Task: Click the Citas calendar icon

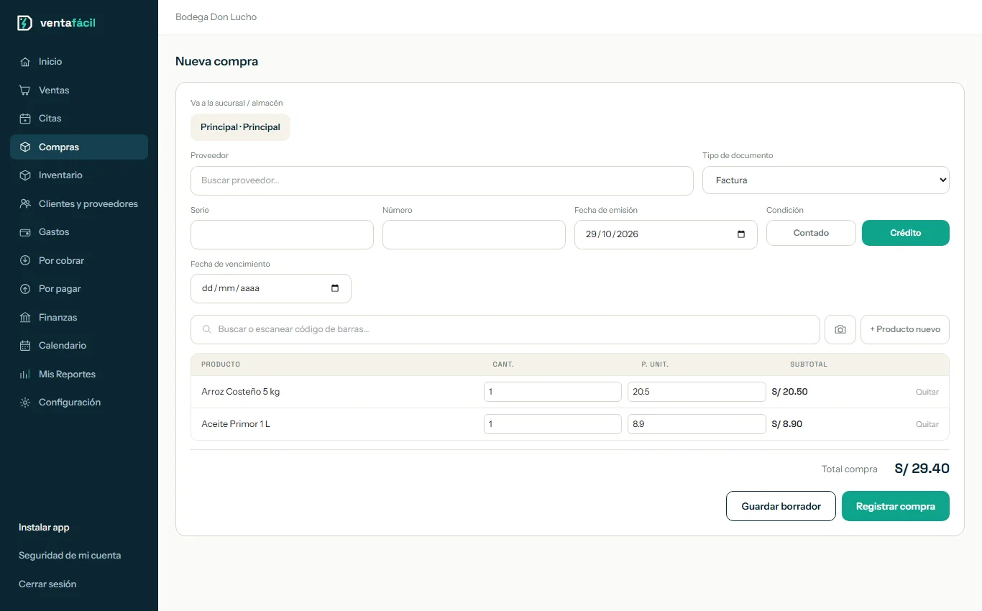Action: [25, 119]
